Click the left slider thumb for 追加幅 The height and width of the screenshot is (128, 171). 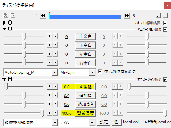point(24,96)
